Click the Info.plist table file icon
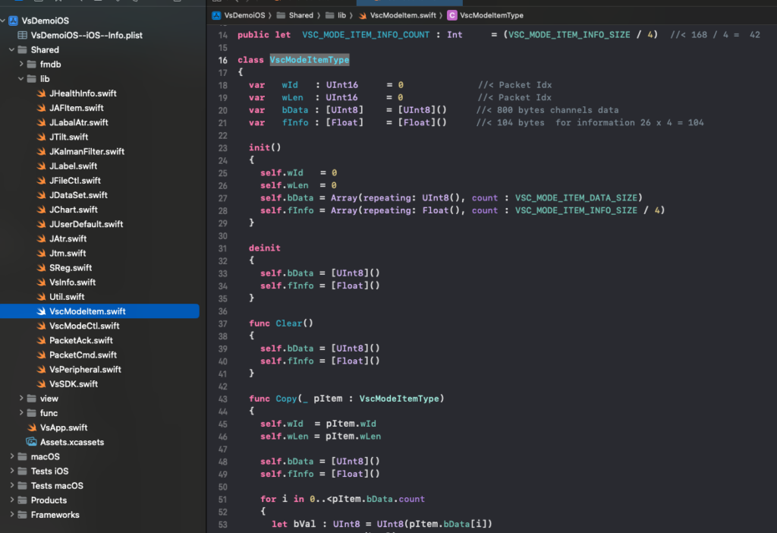 [x=22, y=35]
